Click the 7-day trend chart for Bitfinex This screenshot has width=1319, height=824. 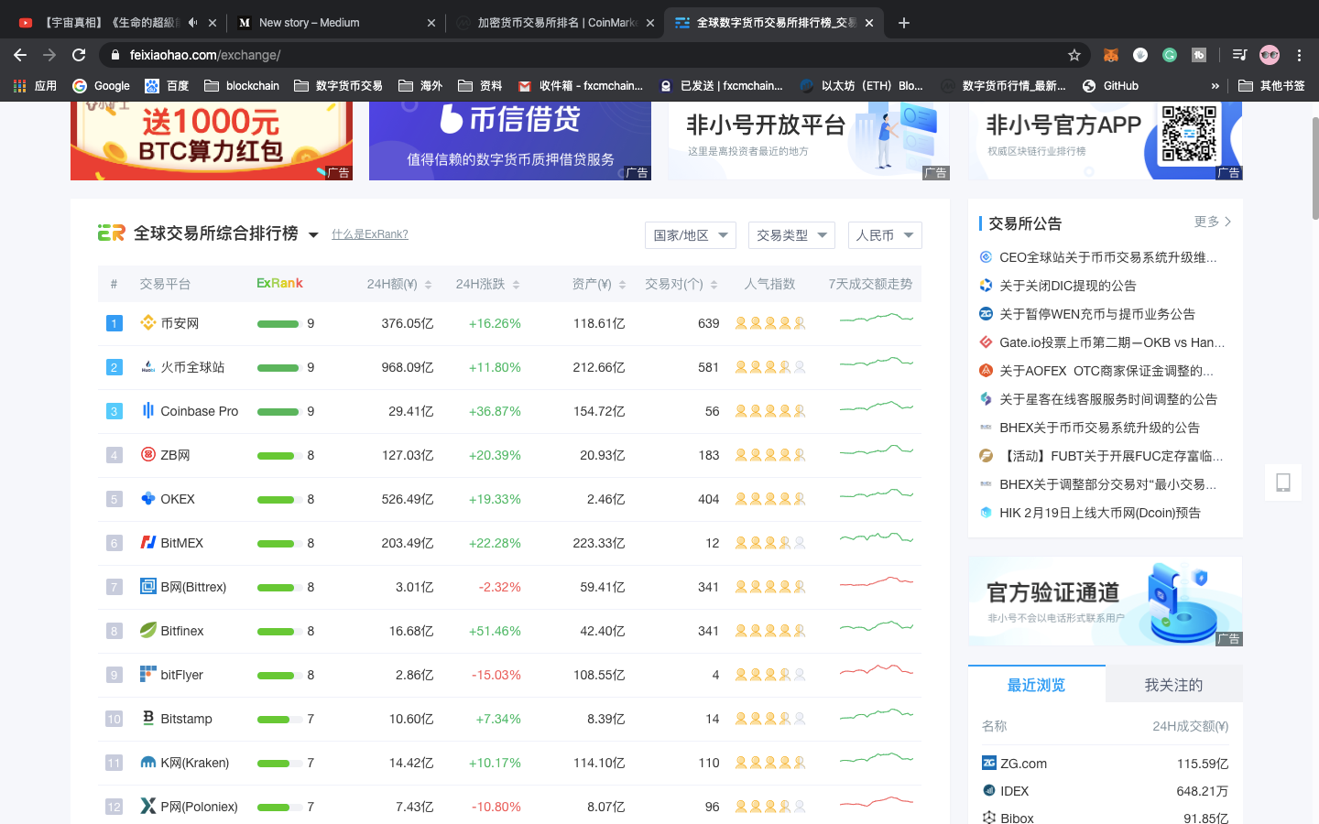coord(877,630)
